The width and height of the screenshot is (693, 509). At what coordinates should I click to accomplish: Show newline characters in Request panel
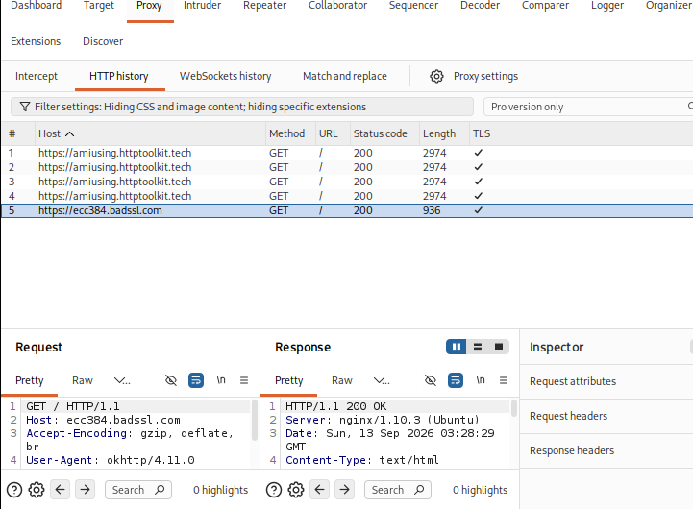tap(221, 380)
